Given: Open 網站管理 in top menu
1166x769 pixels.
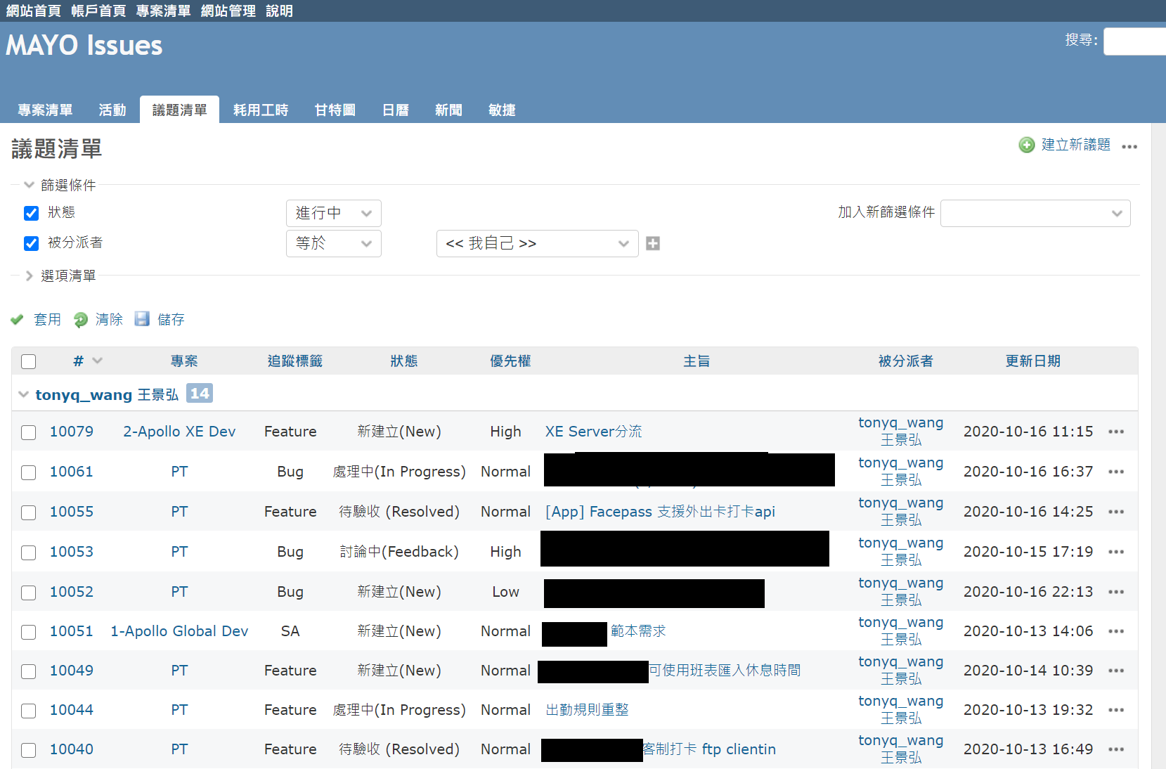Looking at the screenshot, I should click(228, 11).
